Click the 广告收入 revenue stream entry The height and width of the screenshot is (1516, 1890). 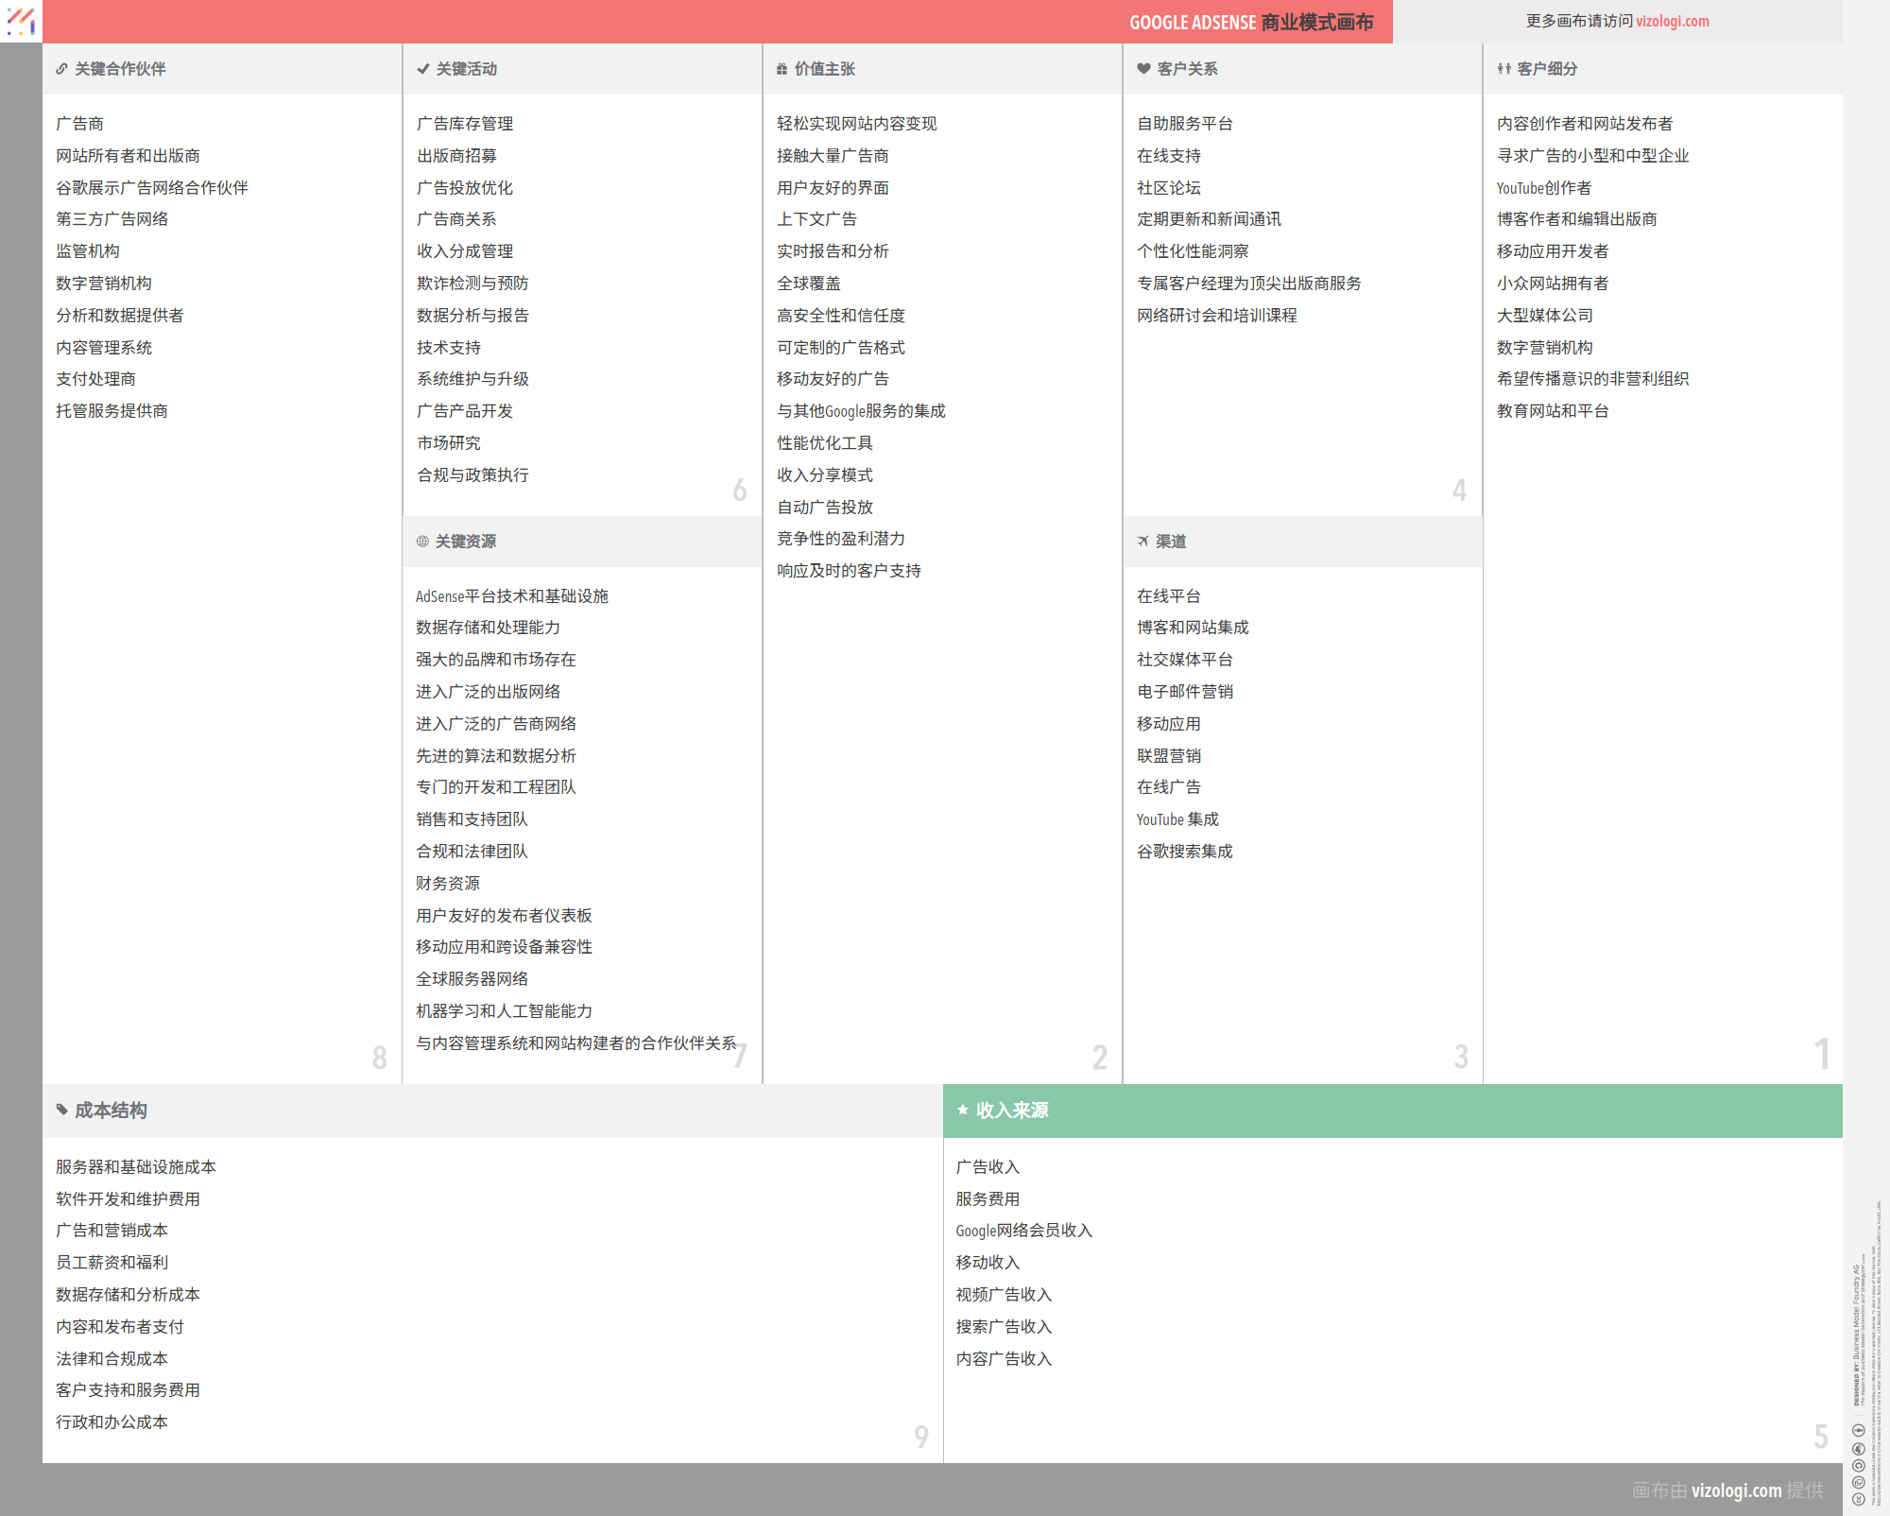click(988, 1167)
